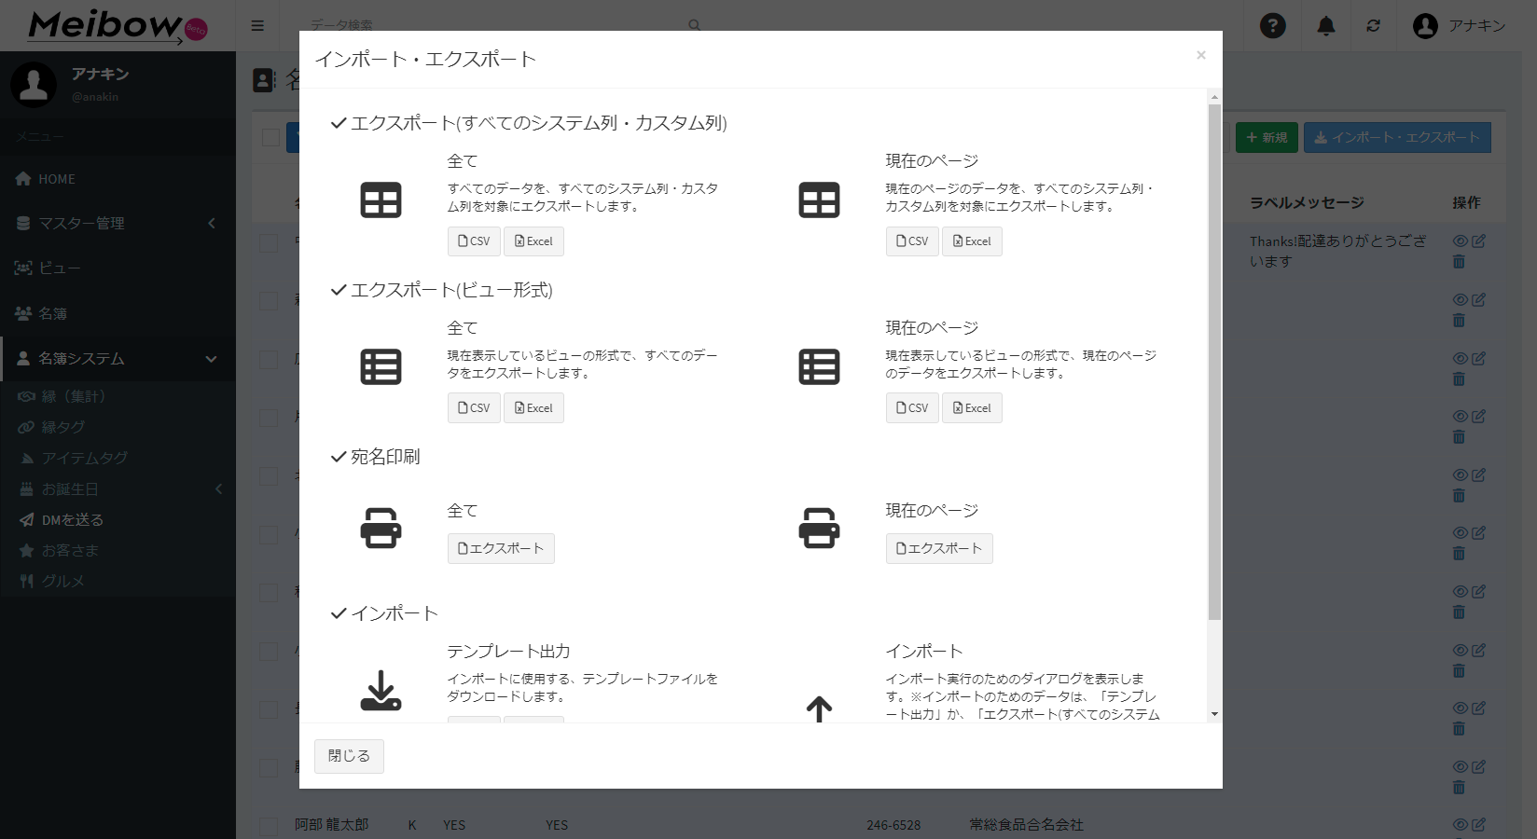This screenshot has width=1537, height=839.
Task: Click the table icon for 全て system export
Action: (x=381, y=199)
